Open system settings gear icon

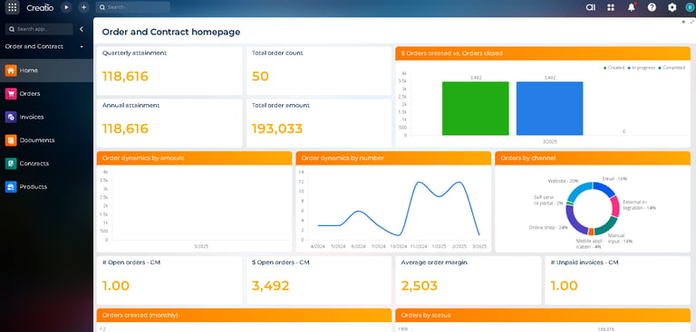pyautogui.click(x=672, y=7)
